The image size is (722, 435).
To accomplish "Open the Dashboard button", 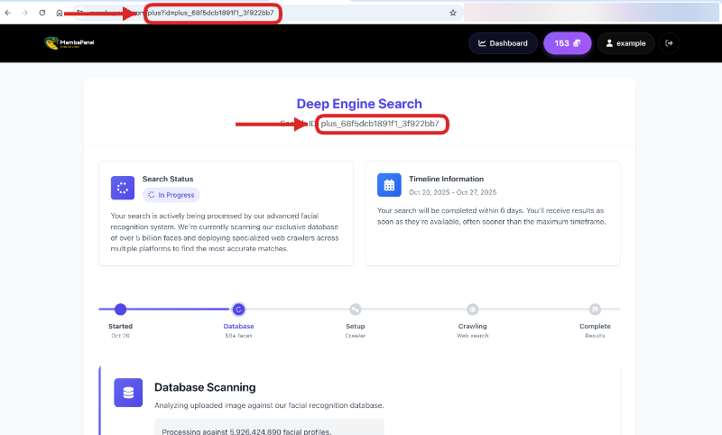I will (x=503, y=43).
